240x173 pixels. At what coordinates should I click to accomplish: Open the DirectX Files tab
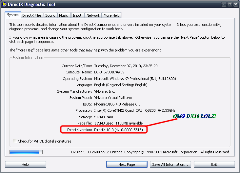point(32,15)
